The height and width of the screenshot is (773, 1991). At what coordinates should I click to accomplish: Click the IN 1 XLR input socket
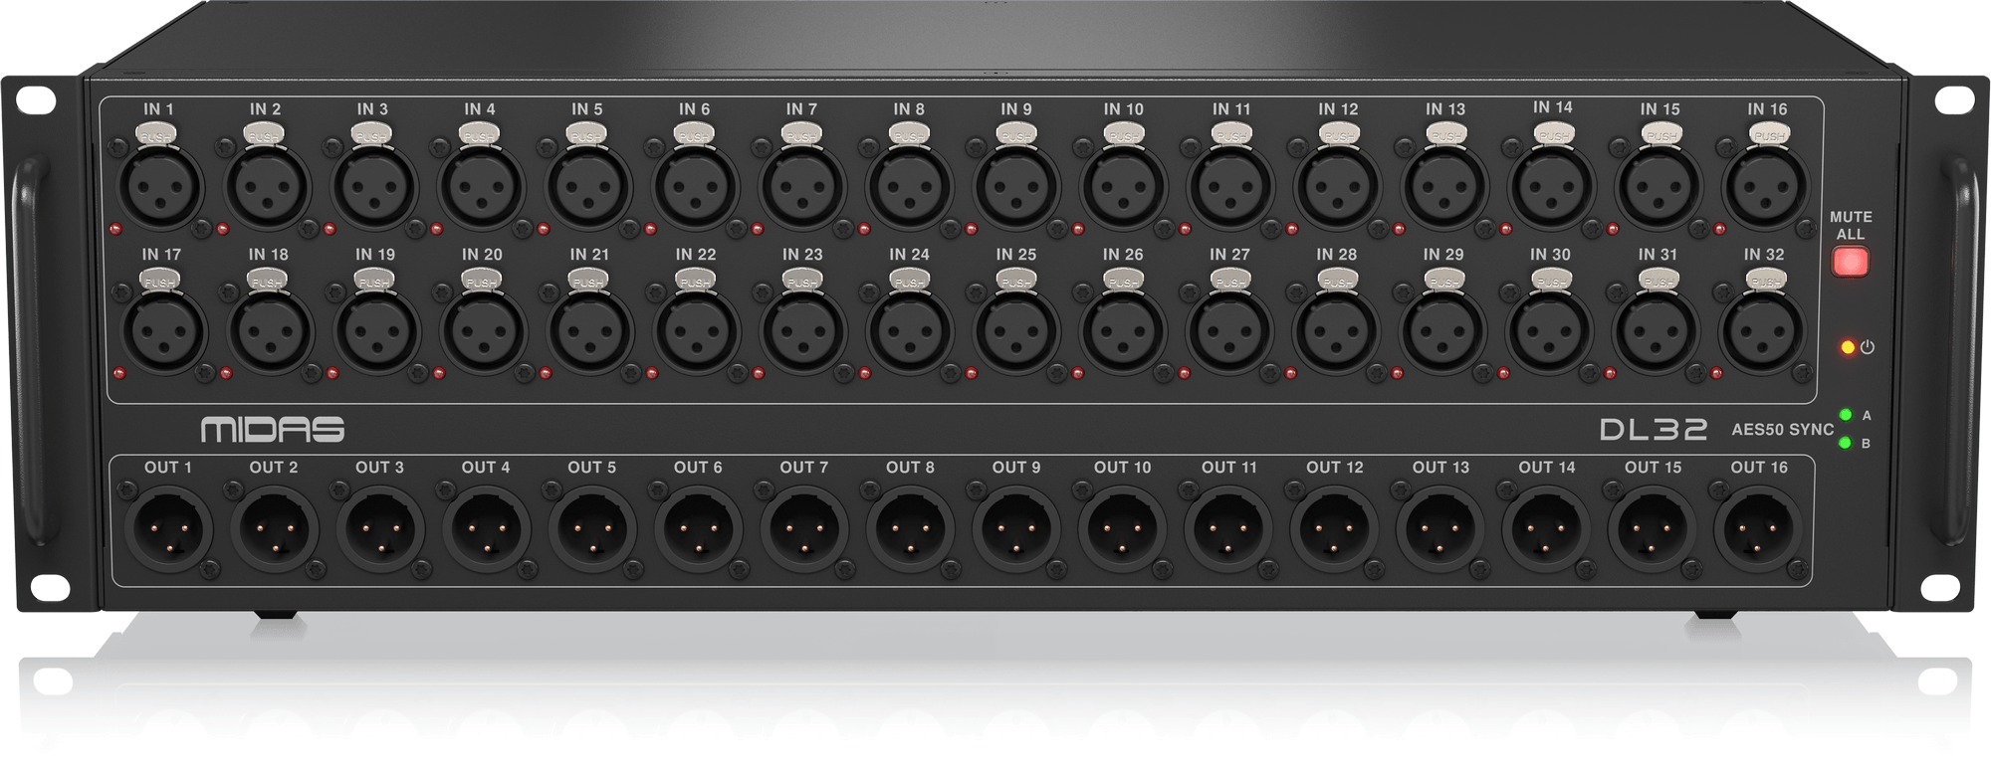point(159,186)
